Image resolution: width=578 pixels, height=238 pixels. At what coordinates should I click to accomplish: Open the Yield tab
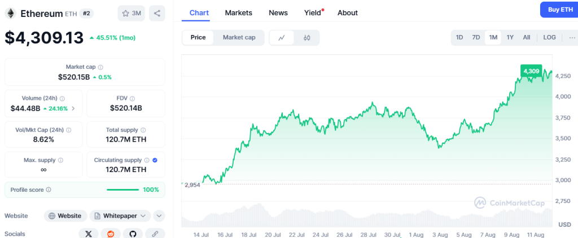pyautogui.click(x=313, y=12)
